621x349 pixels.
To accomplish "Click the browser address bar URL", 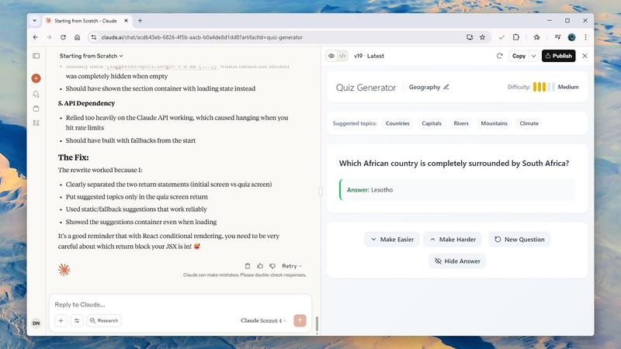I will 202,37.
